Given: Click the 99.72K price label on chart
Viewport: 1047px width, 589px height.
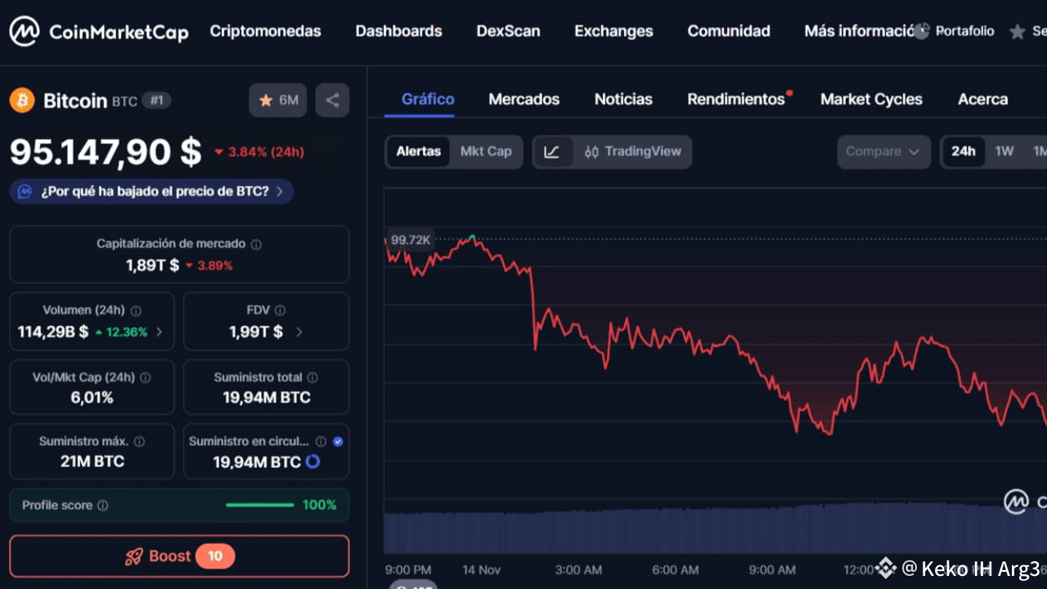Looking at the screenshot, I should pos(410,240).
